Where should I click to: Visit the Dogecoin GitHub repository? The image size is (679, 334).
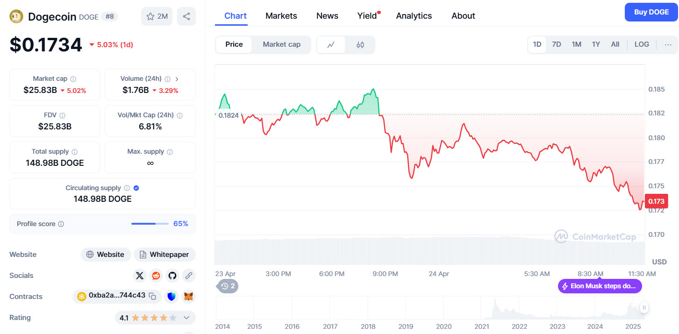[172, 276]
